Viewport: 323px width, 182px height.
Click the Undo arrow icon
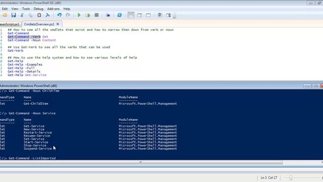60,15
